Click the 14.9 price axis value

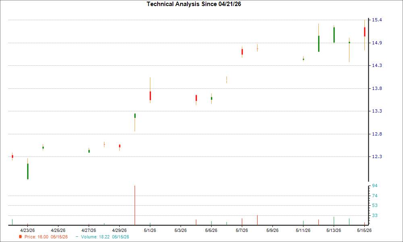tap(377, 43)
